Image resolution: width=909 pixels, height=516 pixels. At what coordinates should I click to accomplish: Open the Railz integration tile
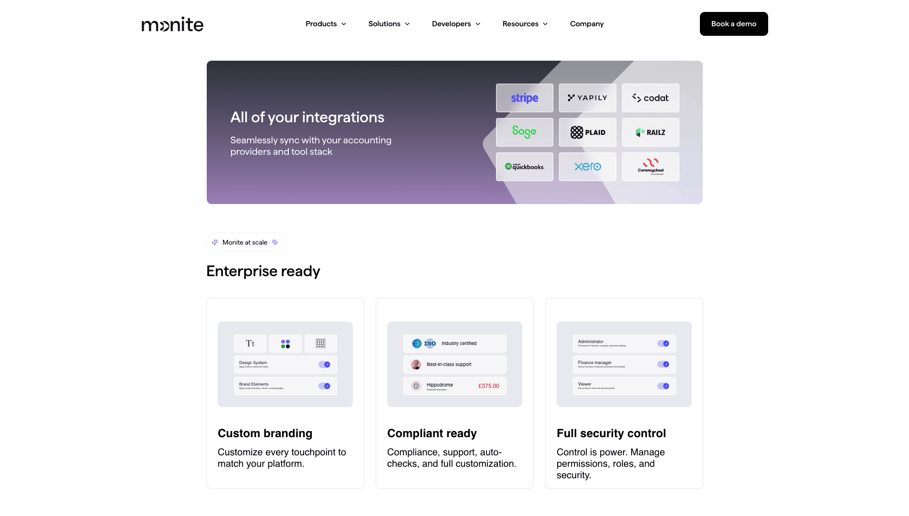(x=650, y=132)
